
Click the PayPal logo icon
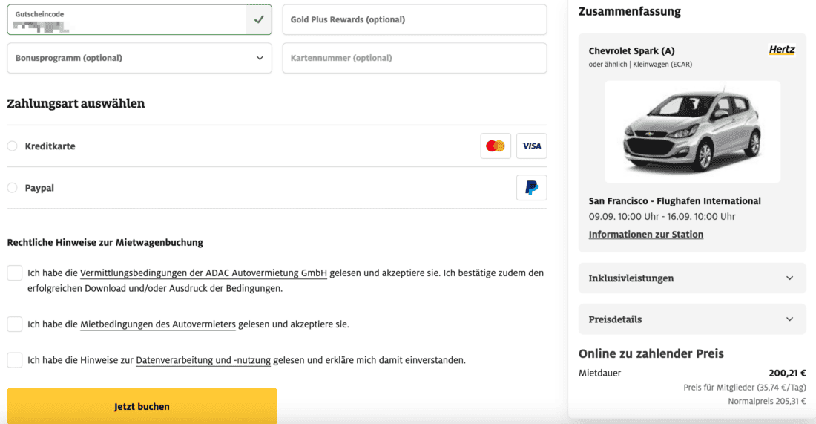point(531,188)
